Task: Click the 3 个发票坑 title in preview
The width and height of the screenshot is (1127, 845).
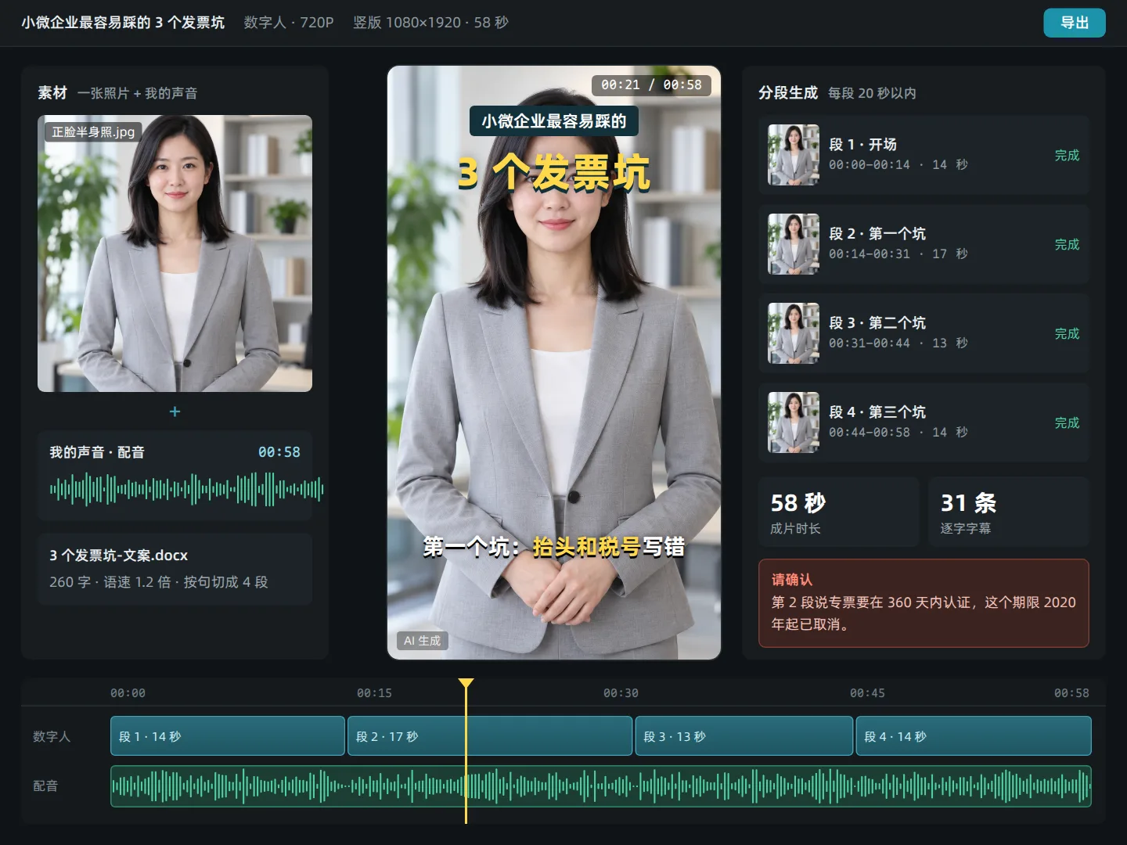Action: [554, 173]
